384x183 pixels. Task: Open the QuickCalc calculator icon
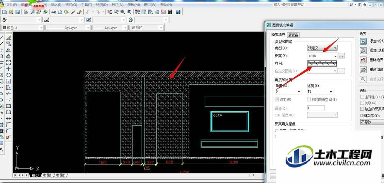tap(170, 12)
